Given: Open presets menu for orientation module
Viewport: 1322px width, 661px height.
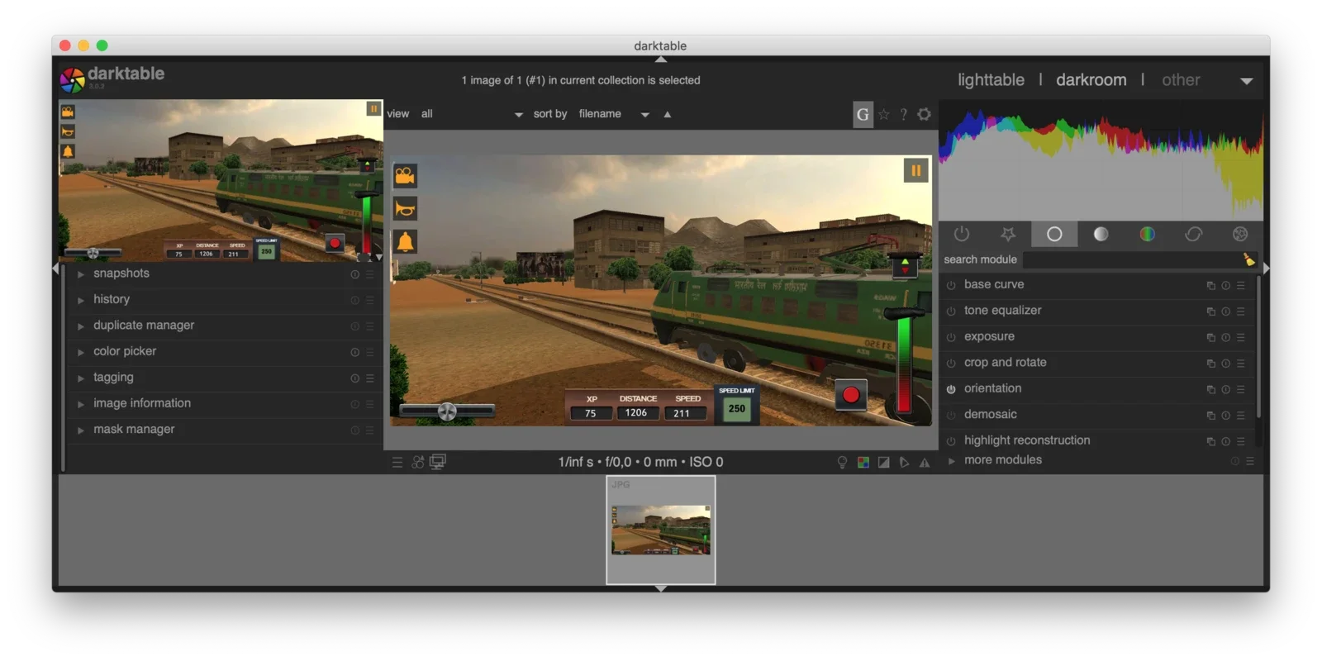Looking at the screenshot, I should tap(1241, 390).
